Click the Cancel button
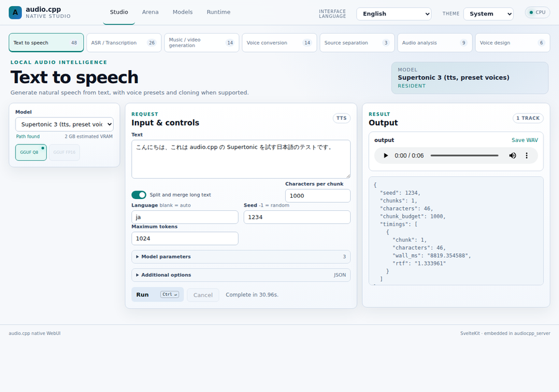This screenshot has width=559, height=392. tap(203, 295)
